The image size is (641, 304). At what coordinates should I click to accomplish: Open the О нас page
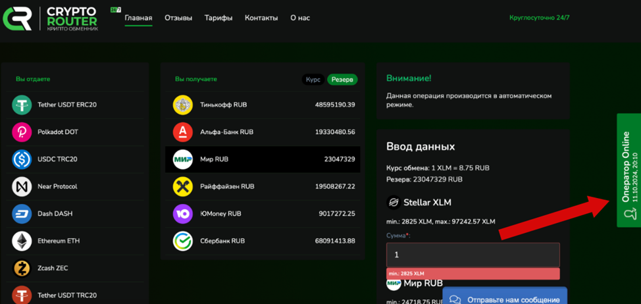click(x=300, y=18)
